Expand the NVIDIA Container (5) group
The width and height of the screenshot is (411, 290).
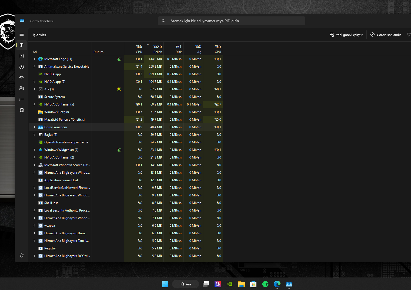coord(34,104)
